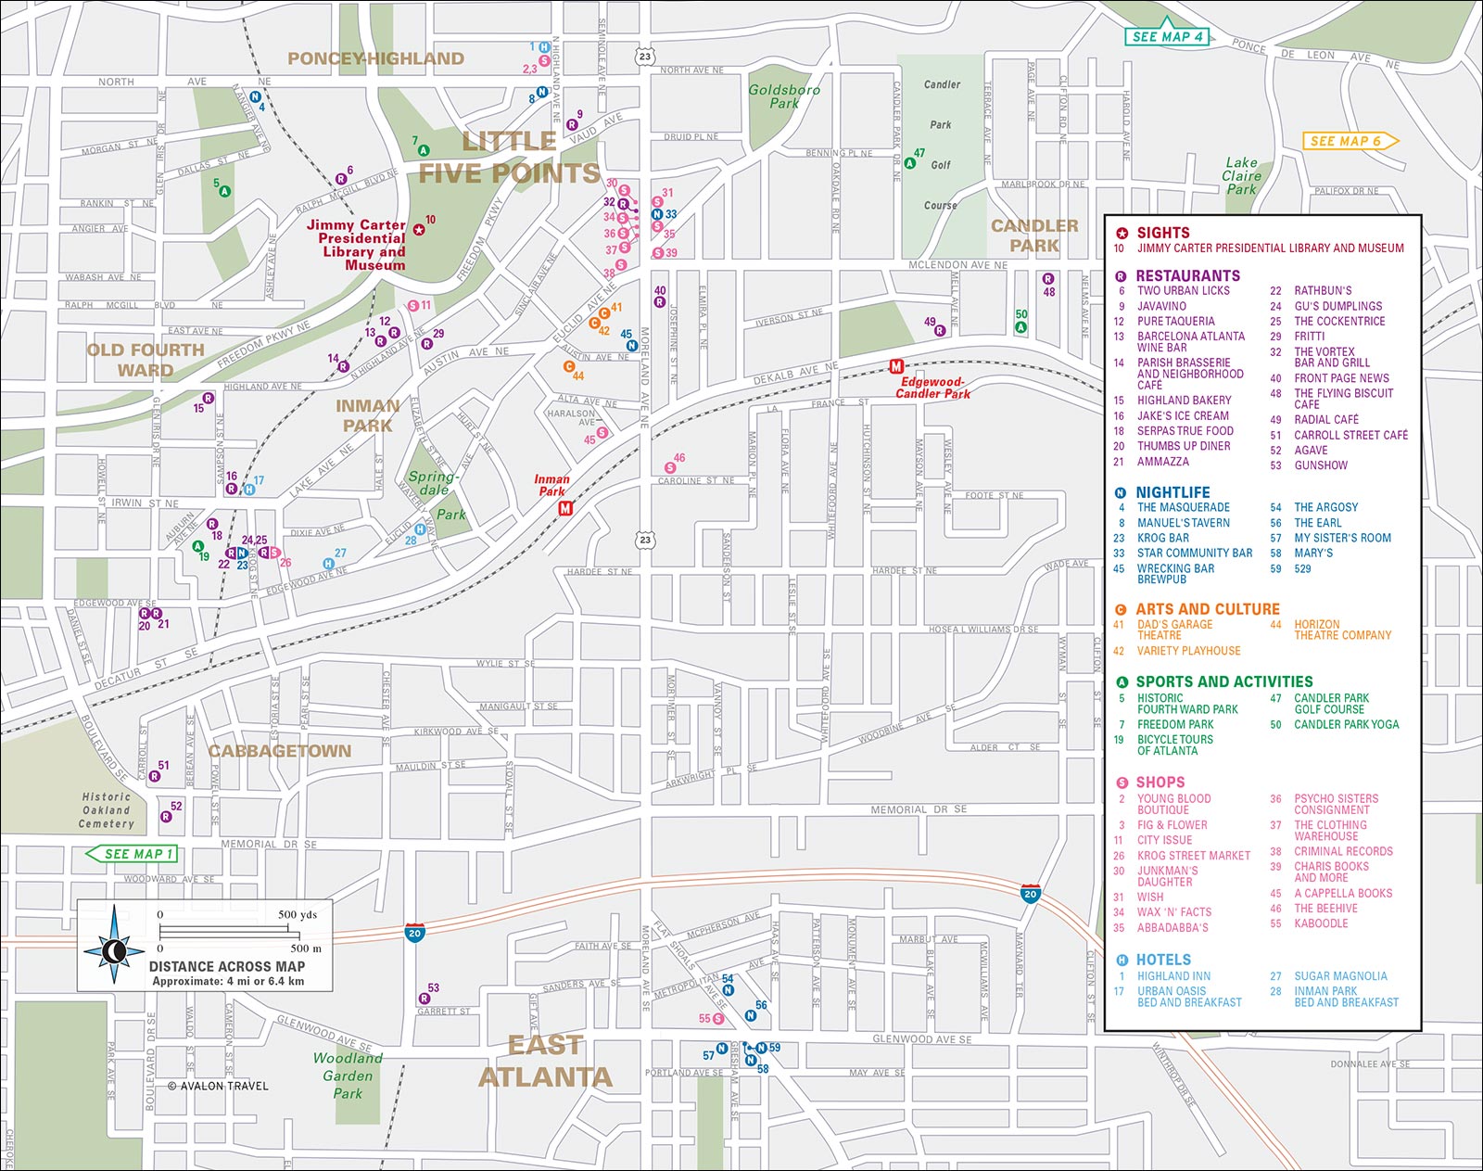Click the DISTANCE ACROSS MAP caption

pyautogui.click(x=227, y=966)
